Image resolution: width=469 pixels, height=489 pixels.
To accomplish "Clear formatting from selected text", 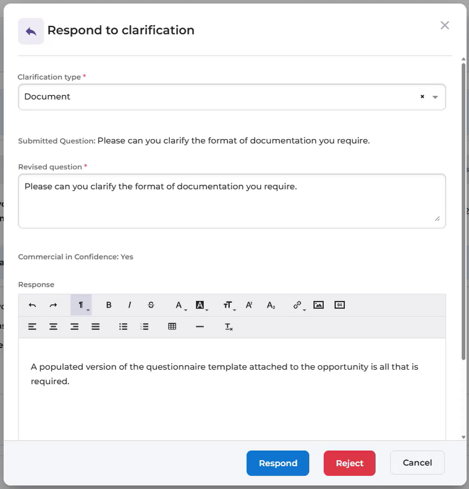I will 229,326.
